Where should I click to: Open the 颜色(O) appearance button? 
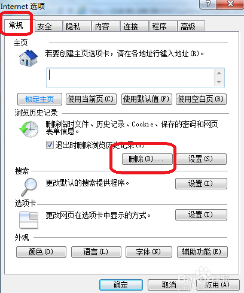41,252
